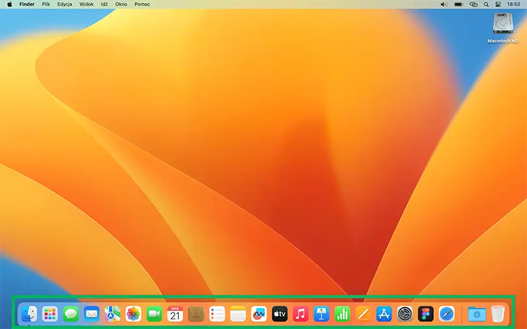Open Launchpad in the Dock
Viewport: 527px width, 329px height.
coord(49,315)
